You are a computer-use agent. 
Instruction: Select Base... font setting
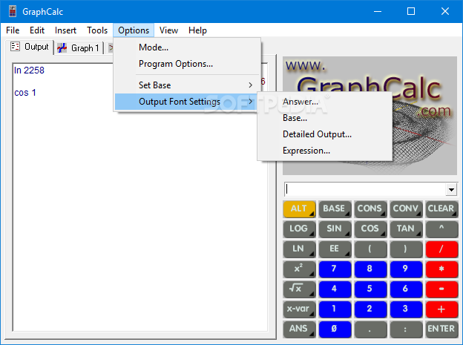[x=325, y=118]
